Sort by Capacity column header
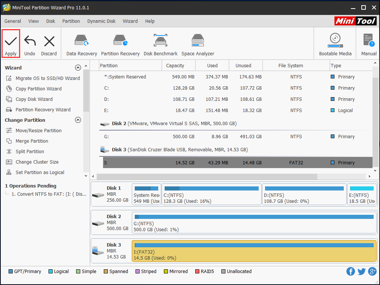The width and height of the screenshot is (380, 285). (178, 65)
